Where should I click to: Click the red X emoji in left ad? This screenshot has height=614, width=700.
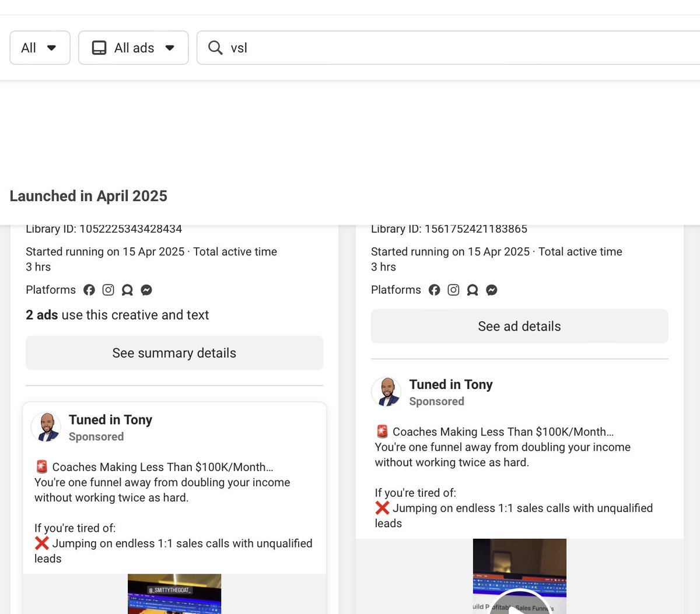[x=41, y=543]
